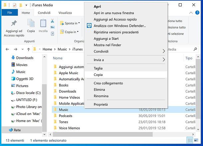Choose Taglia in the context menu
The height and width of the screenshot is (146, 203).
pyautogui.click(x=126, y=68)
